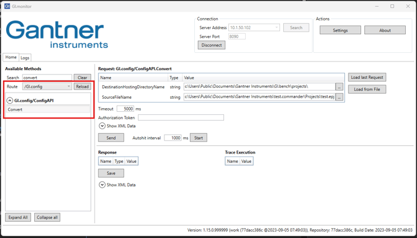417x238 pixels.
Task: Click the Response table Type header
Action: point(119,161)
